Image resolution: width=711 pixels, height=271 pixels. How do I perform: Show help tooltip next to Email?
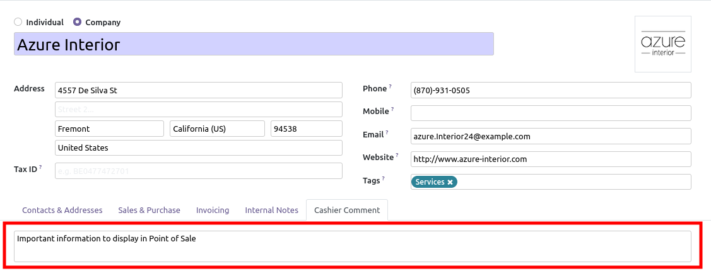click(x=387, y=132)
